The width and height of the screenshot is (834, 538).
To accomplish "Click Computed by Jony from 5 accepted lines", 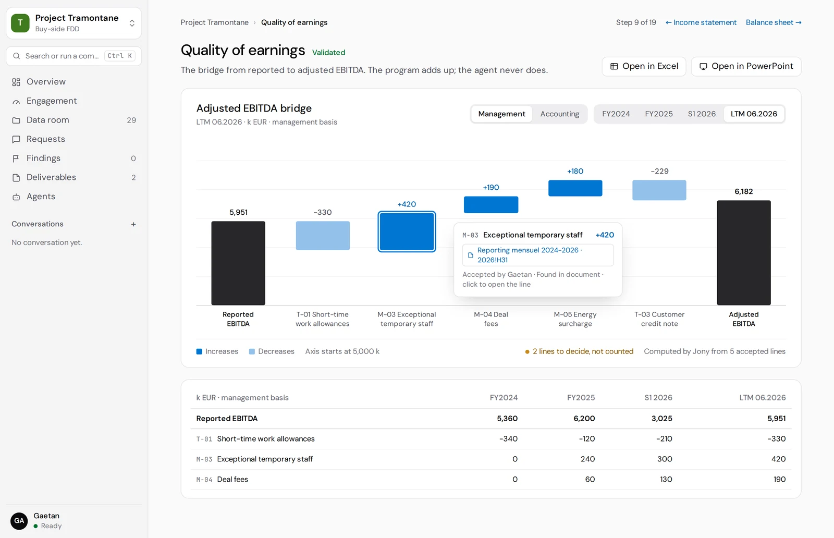I will click(715, 351).
